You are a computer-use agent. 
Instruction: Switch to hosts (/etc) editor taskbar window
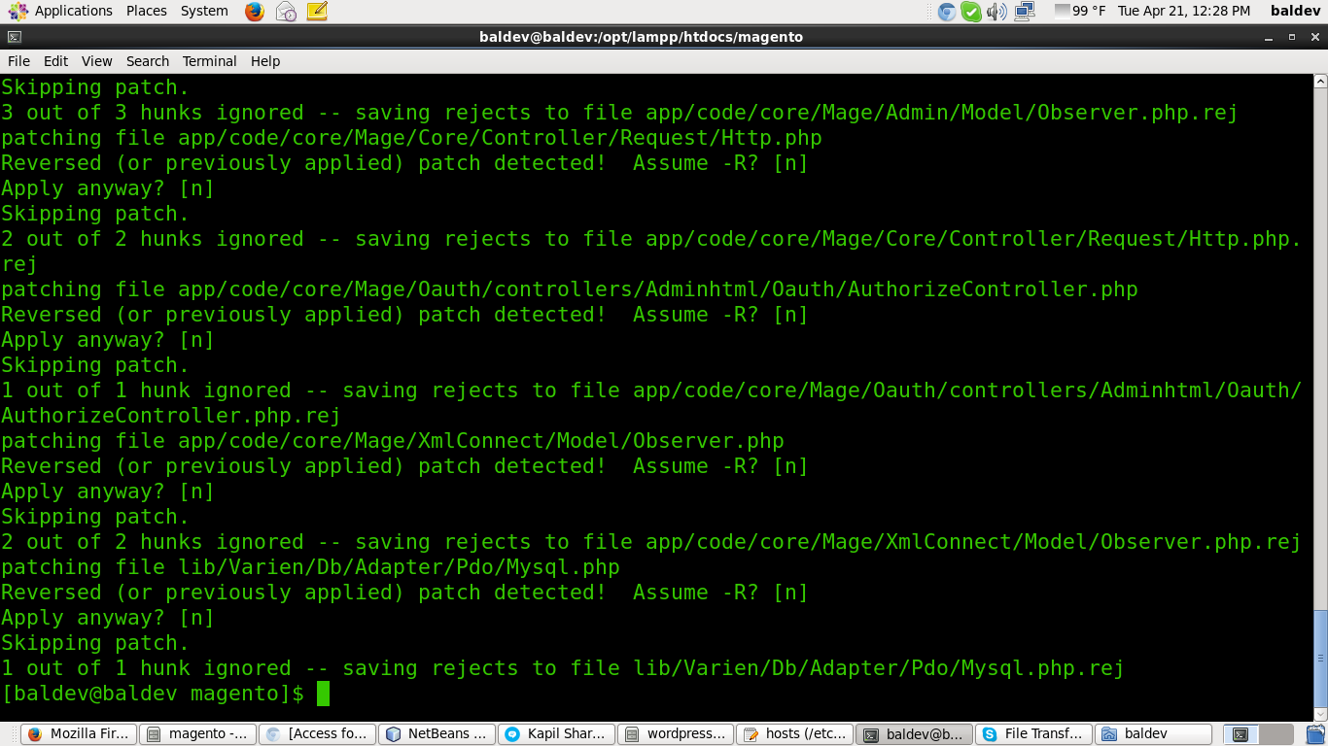[795, 734]
